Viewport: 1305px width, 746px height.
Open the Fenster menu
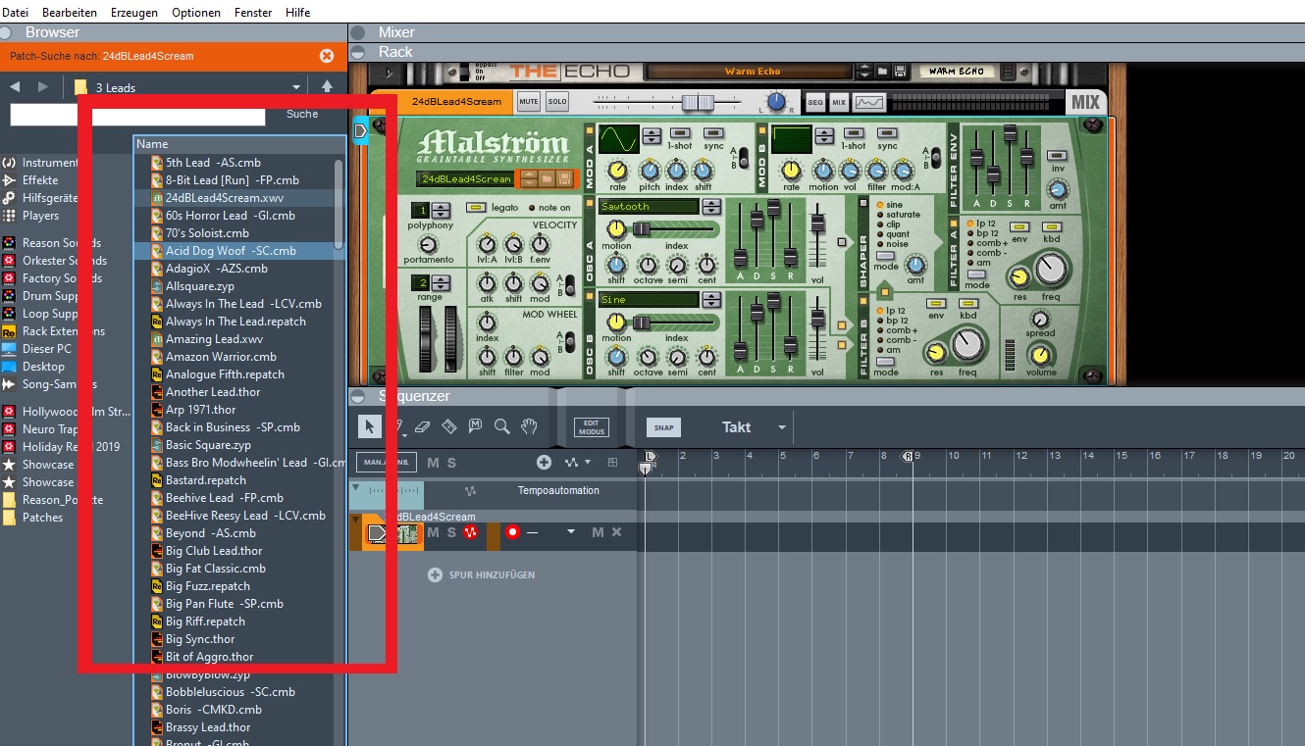pos(253,12)
